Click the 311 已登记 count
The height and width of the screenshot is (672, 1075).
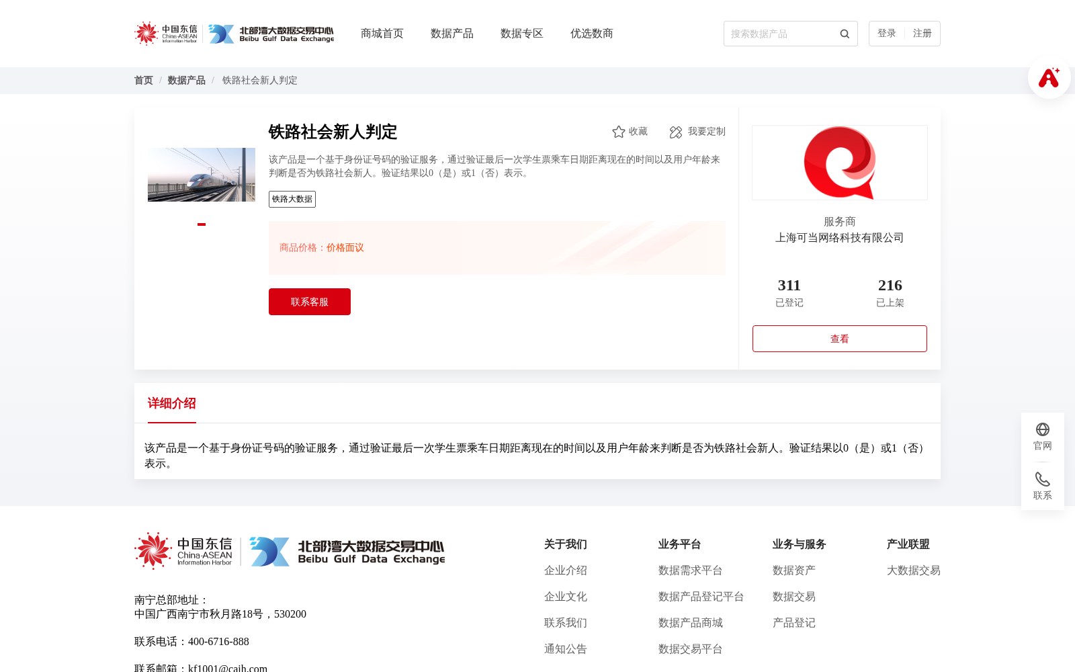[x=789, y=293]
